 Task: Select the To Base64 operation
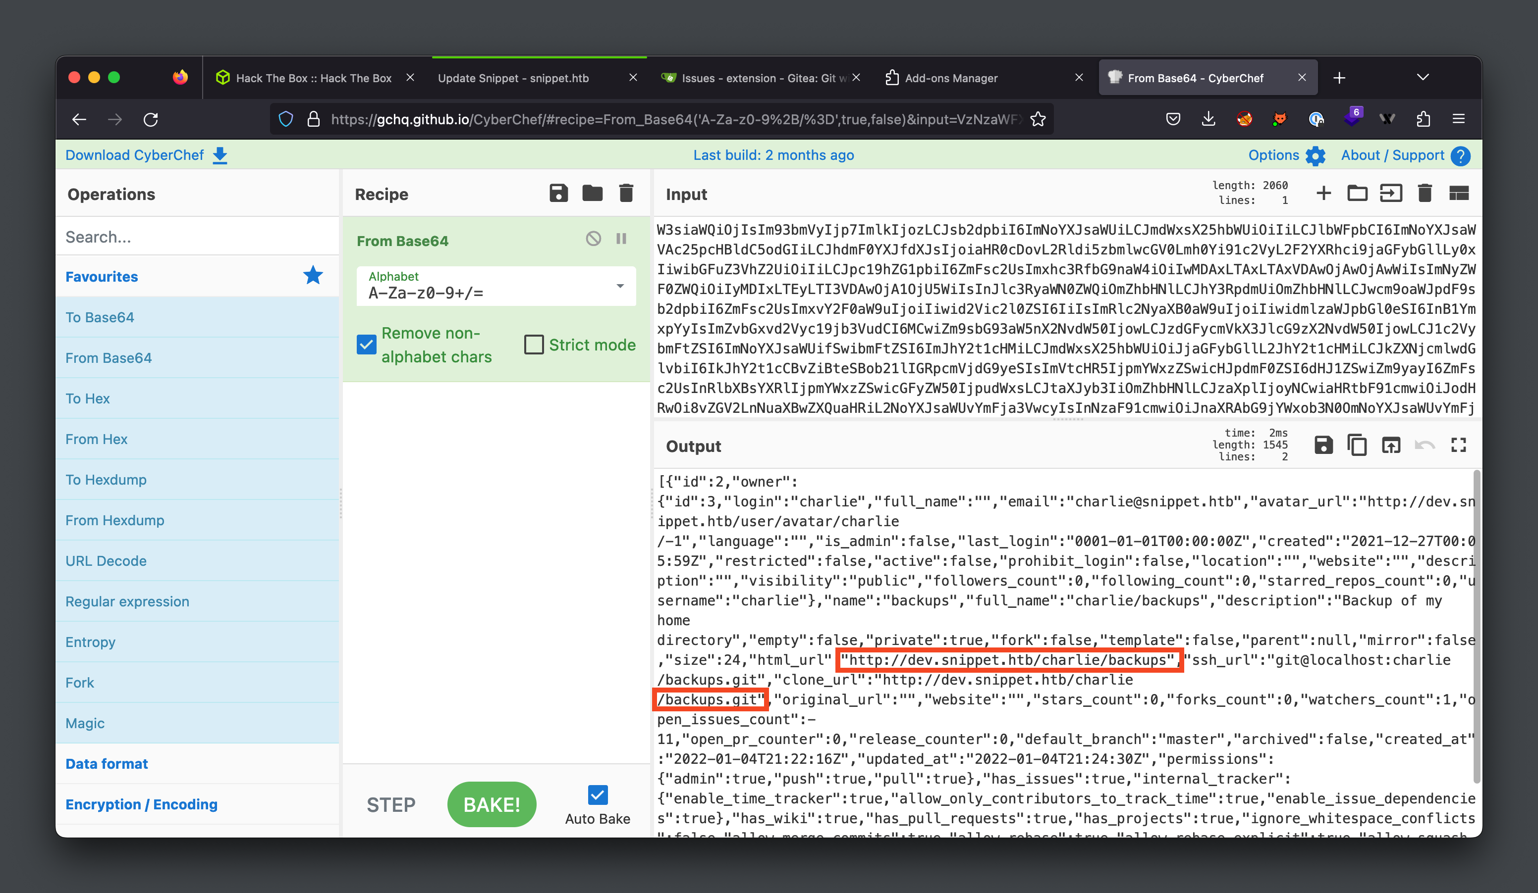click(197, 317)
